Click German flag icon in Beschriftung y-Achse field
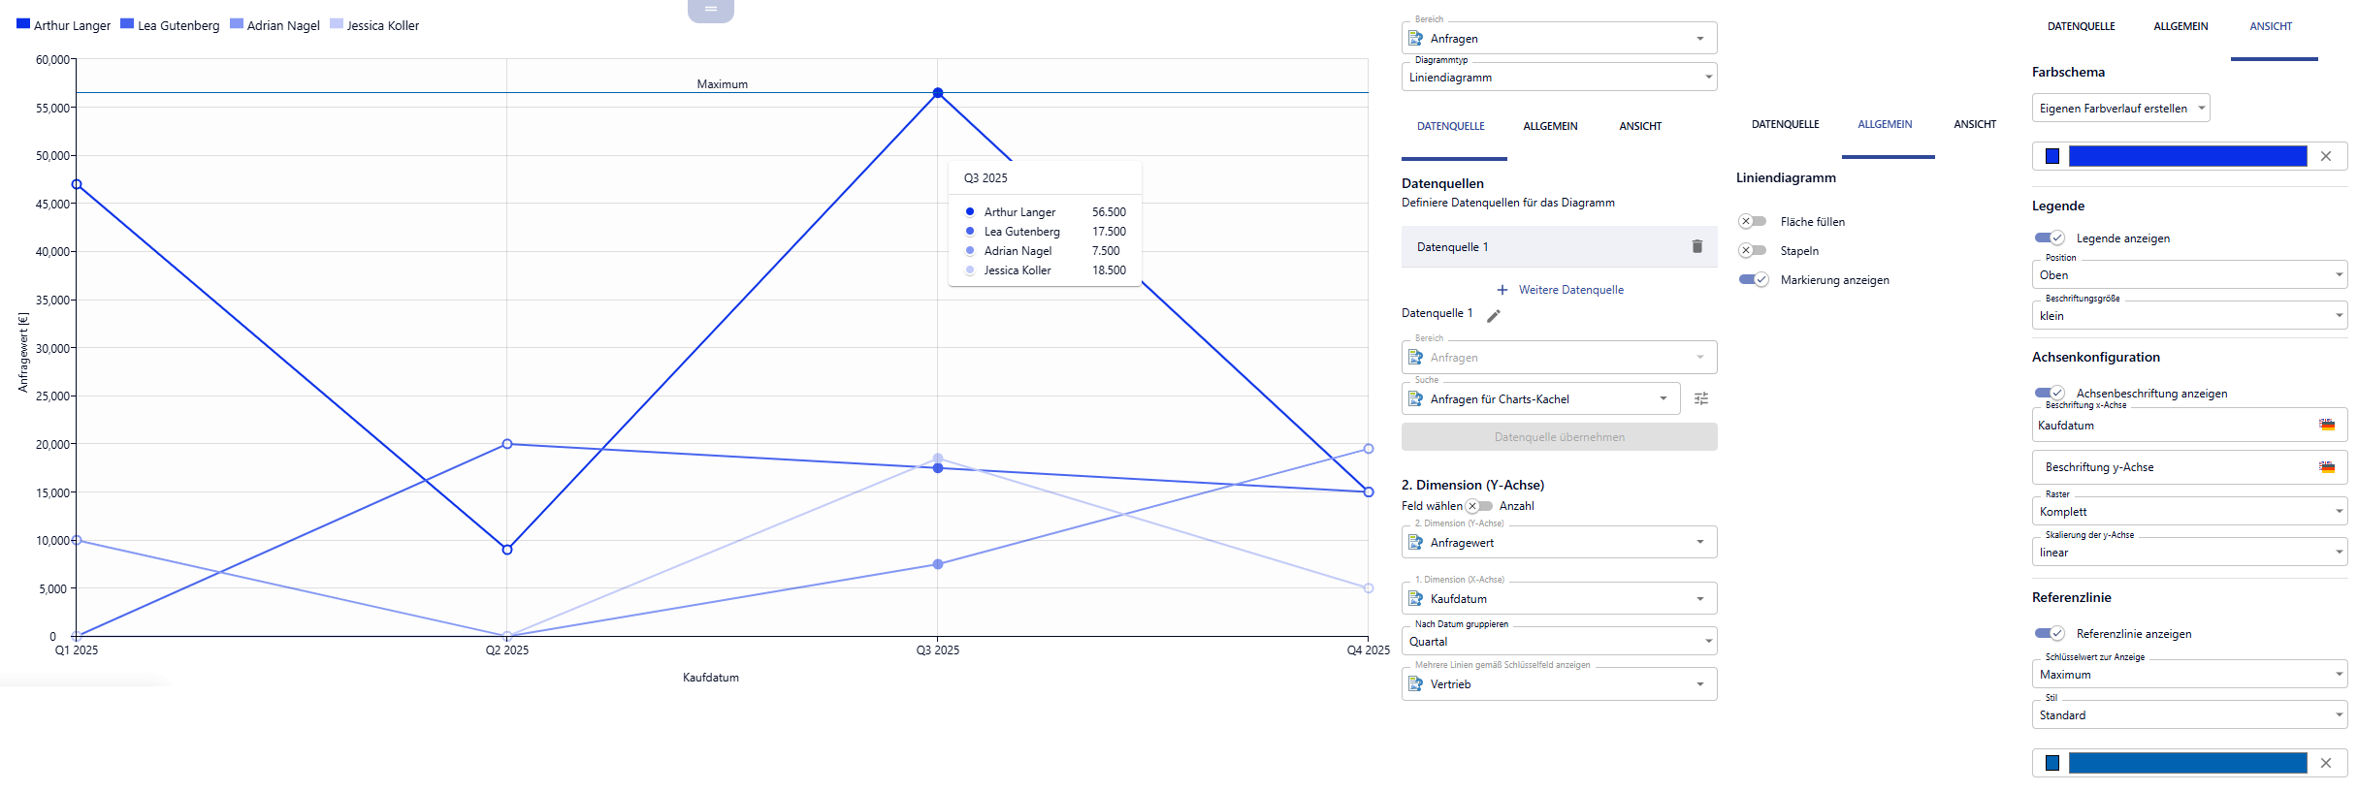This screenshot has height=792, width=2358. [x=2326, y=467]
